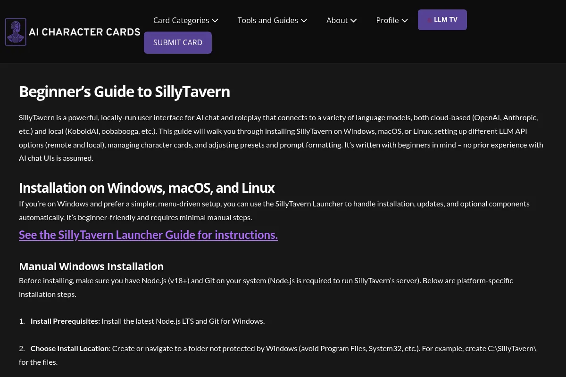Click the intro paragraph starting with 'SillyTavern is a powerful'
Screen dimensions: 566x377
[281, 138]
